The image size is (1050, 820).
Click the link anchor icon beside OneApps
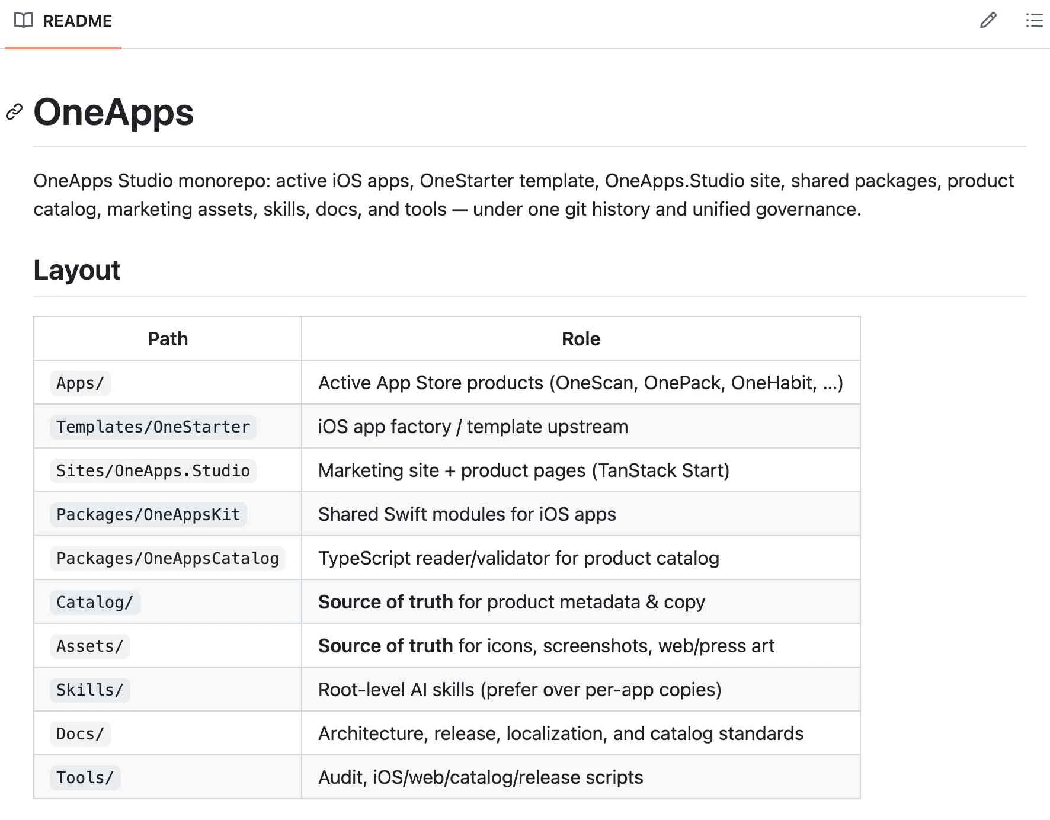click(14, 112)
